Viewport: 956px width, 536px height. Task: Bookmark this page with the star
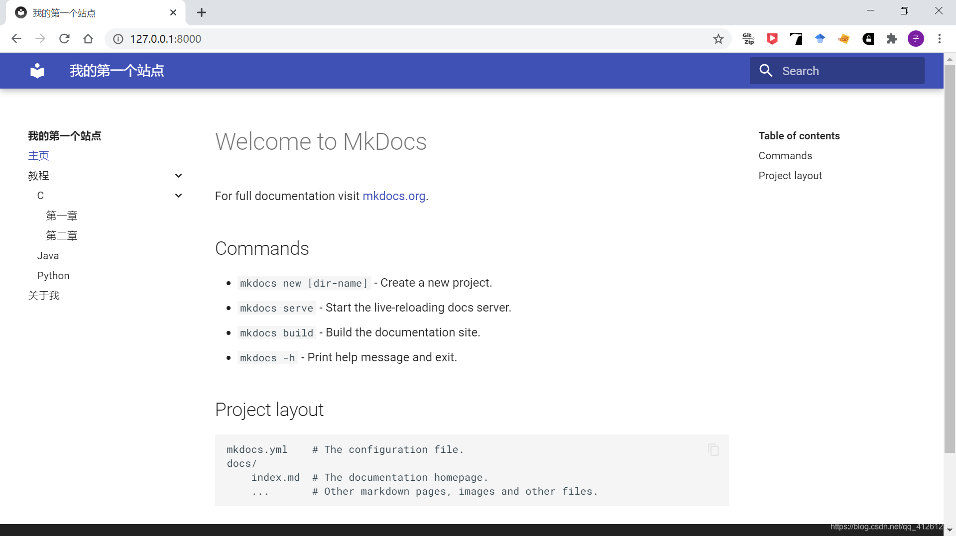tap(718, 39)
